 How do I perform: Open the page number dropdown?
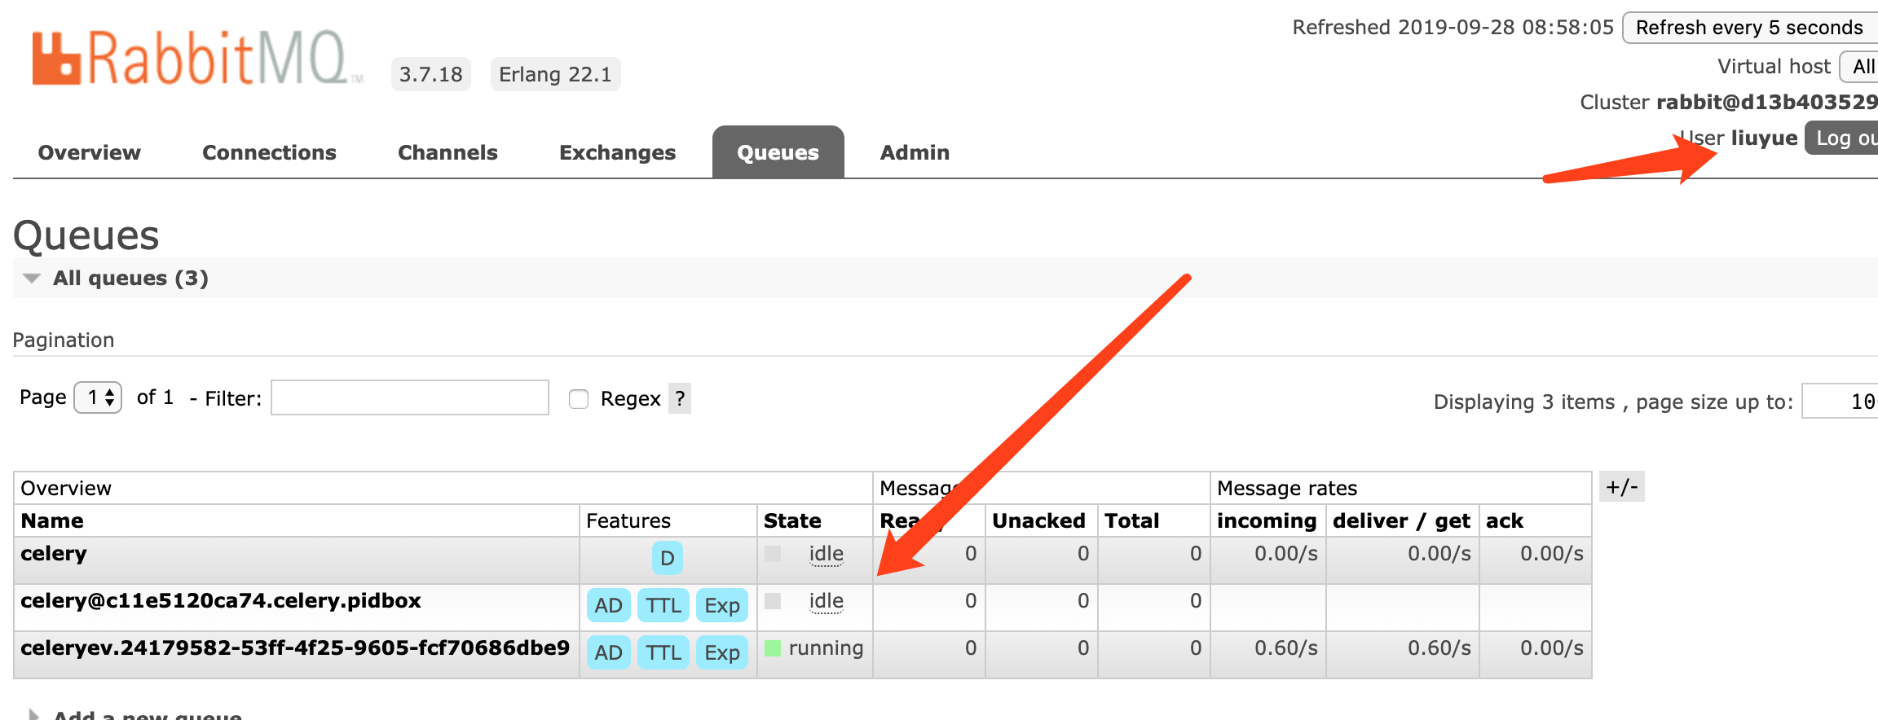click(x=98, y=397)
